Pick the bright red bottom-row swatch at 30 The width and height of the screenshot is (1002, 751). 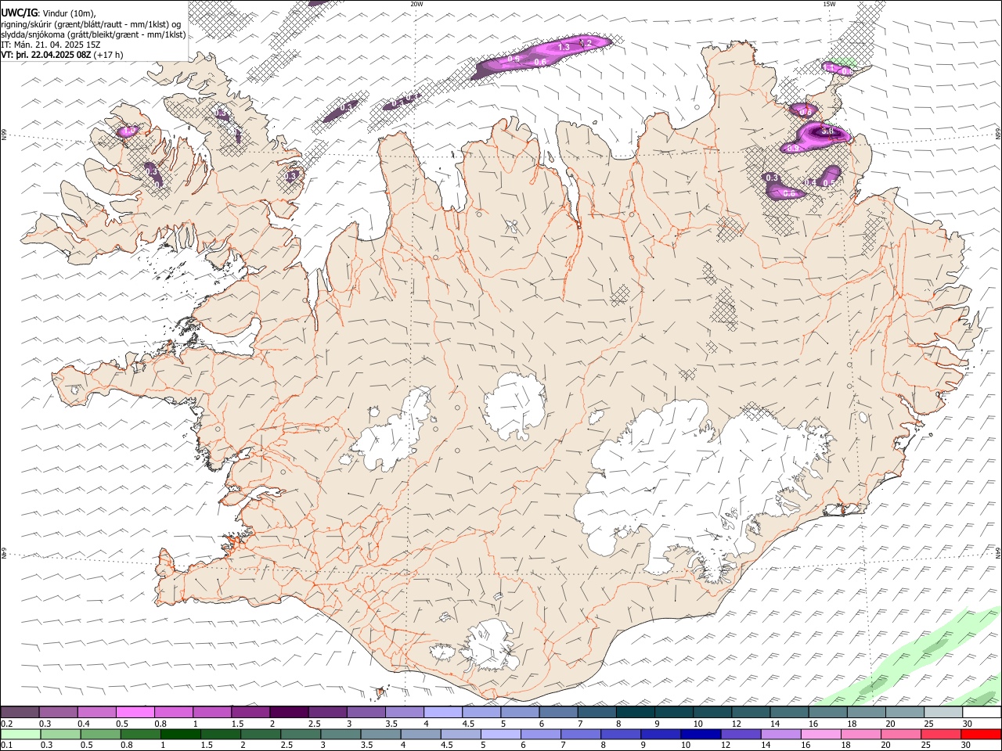pos(981,734)
